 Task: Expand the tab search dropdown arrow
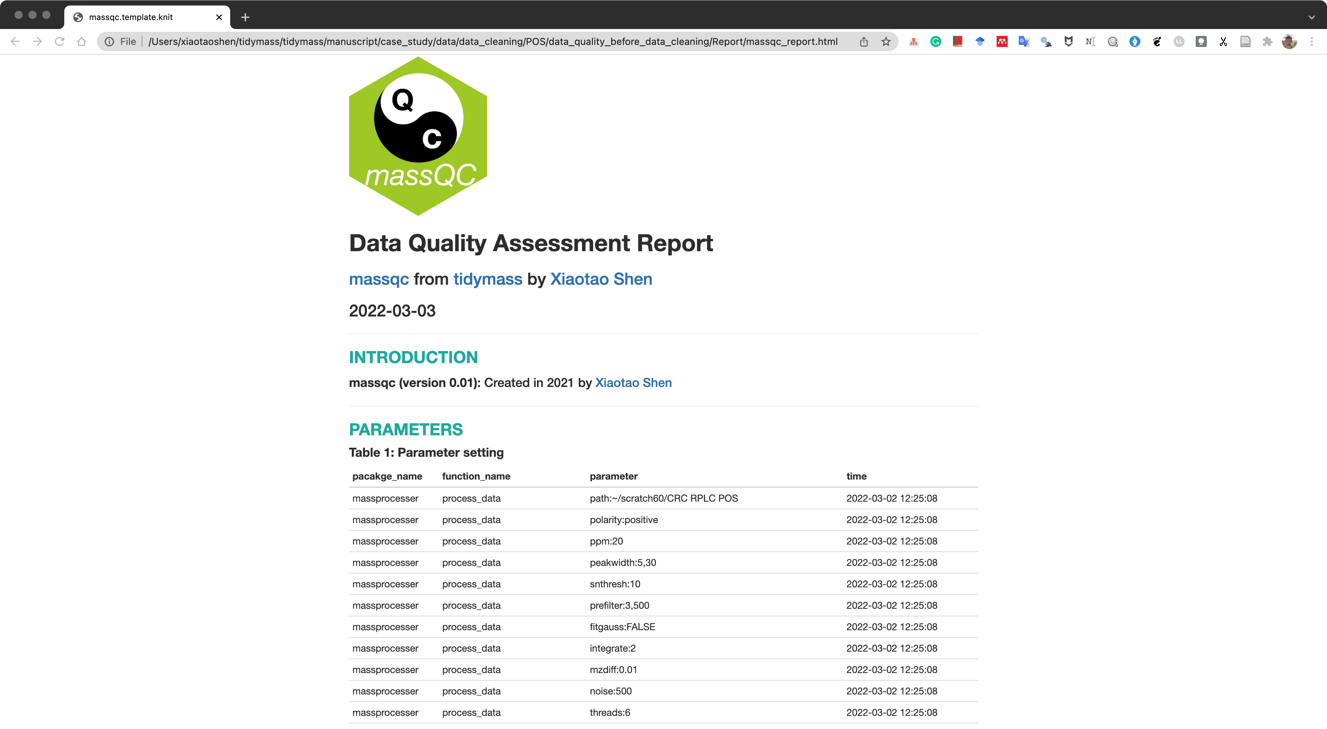pyautogui.click(x=1311, y=17)
